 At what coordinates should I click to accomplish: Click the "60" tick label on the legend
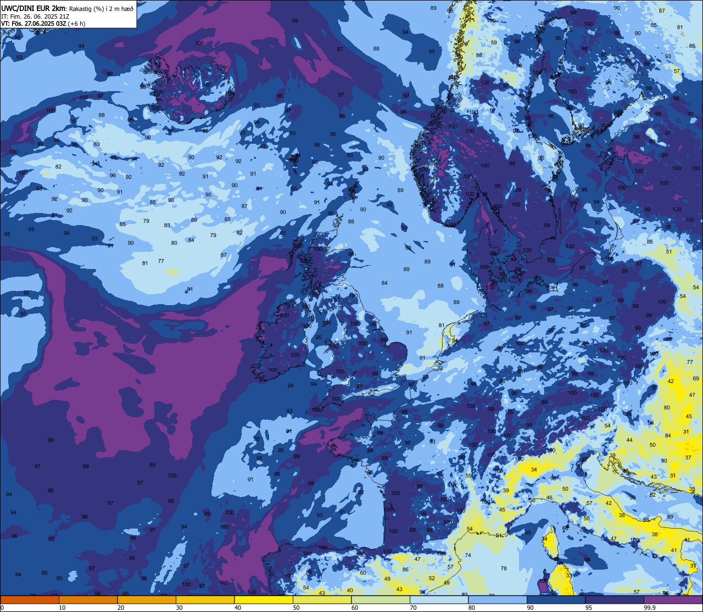click(355, 608)
